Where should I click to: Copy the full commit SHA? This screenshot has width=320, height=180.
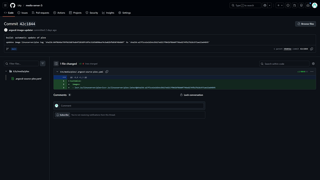(x=312, y=49)
